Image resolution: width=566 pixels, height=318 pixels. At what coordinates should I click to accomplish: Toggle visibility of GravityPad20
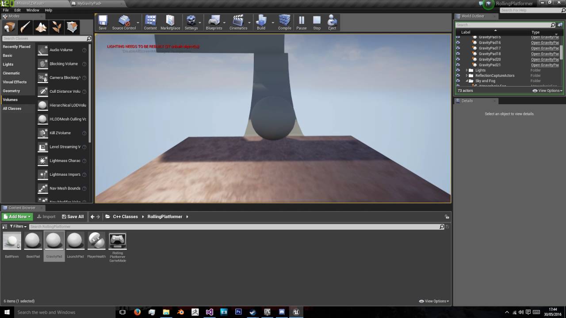(458, 59)
